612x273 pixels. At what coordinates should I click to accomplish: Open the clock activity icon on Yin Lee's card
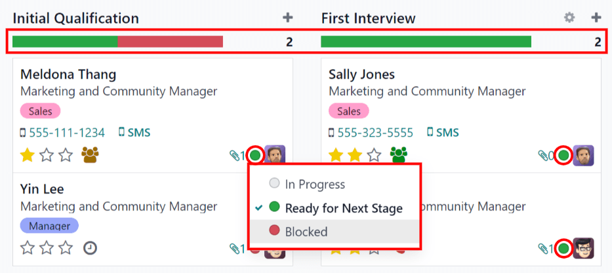[x=90, y=248]
